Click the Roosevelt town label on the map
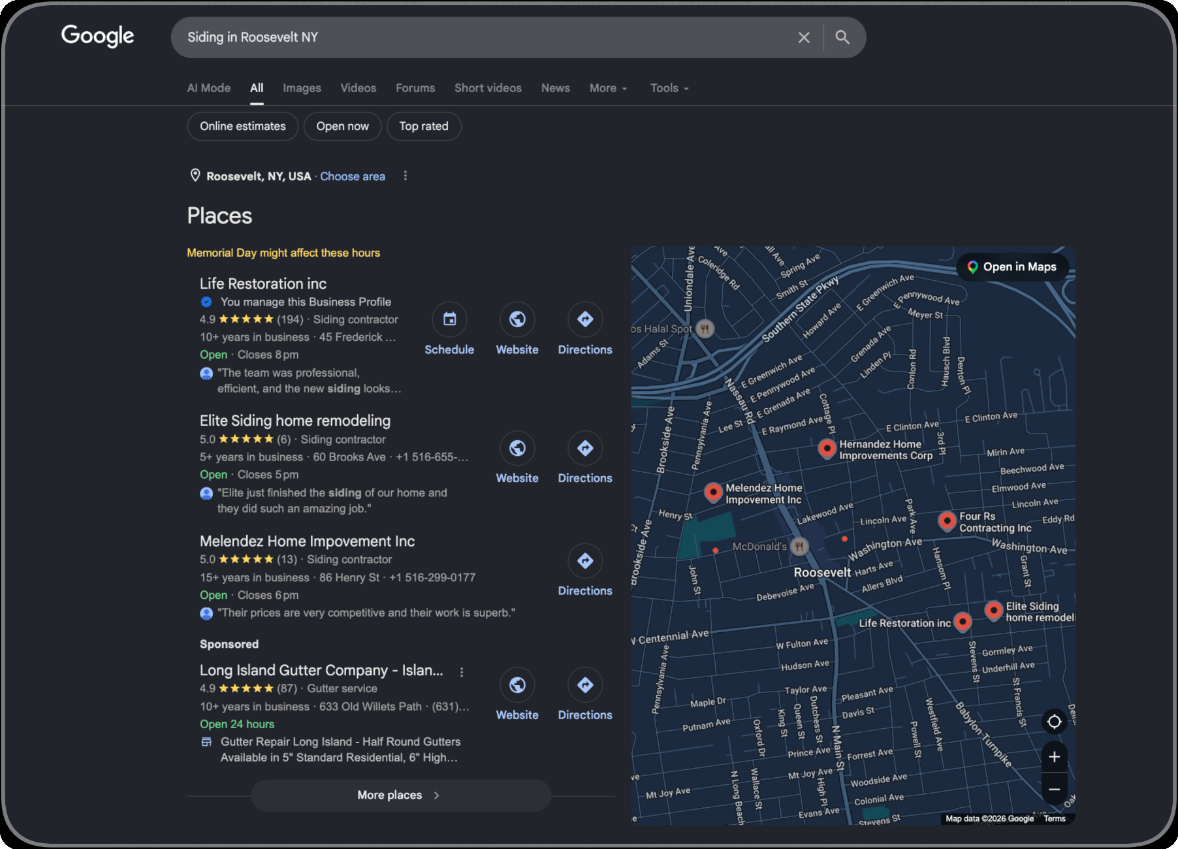 (822, 573)
